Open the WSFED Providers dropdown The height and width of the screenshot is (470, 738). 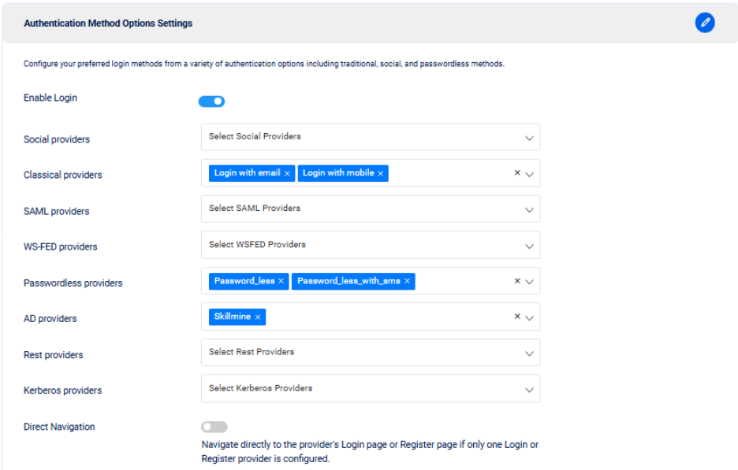371,245
